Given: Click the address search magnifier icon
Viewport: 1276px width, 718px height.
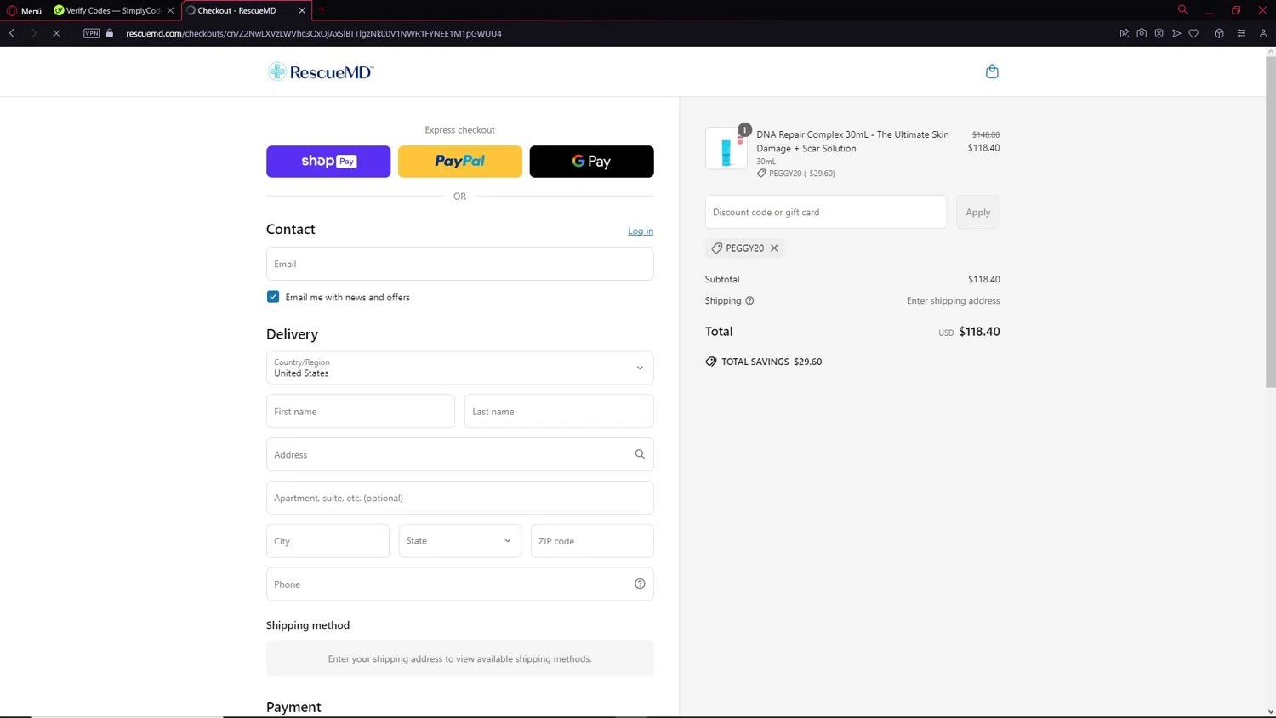Looking at the screenshot, I should [x=640, y=454].
